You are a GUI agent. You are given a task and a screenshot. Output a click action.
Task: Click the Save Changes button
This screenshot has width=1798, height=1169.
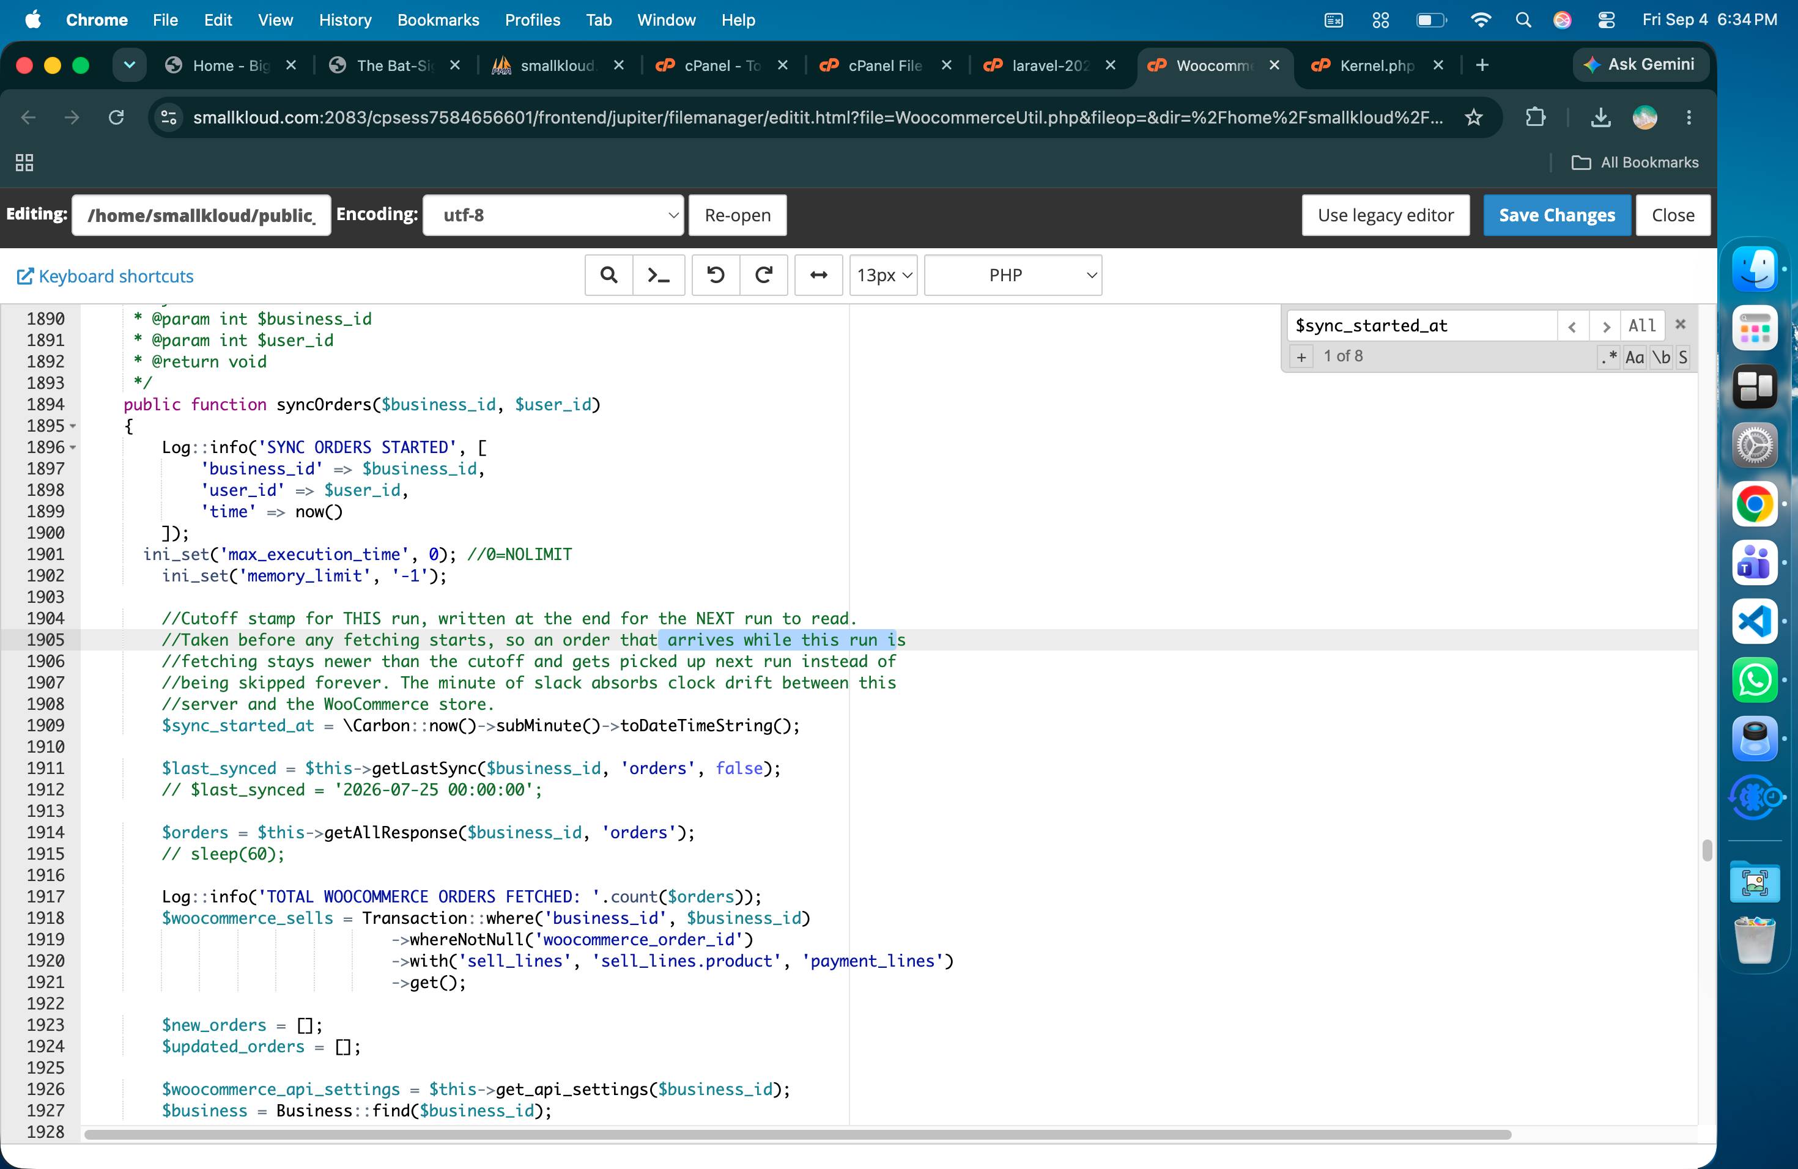tap(1556, 215)
